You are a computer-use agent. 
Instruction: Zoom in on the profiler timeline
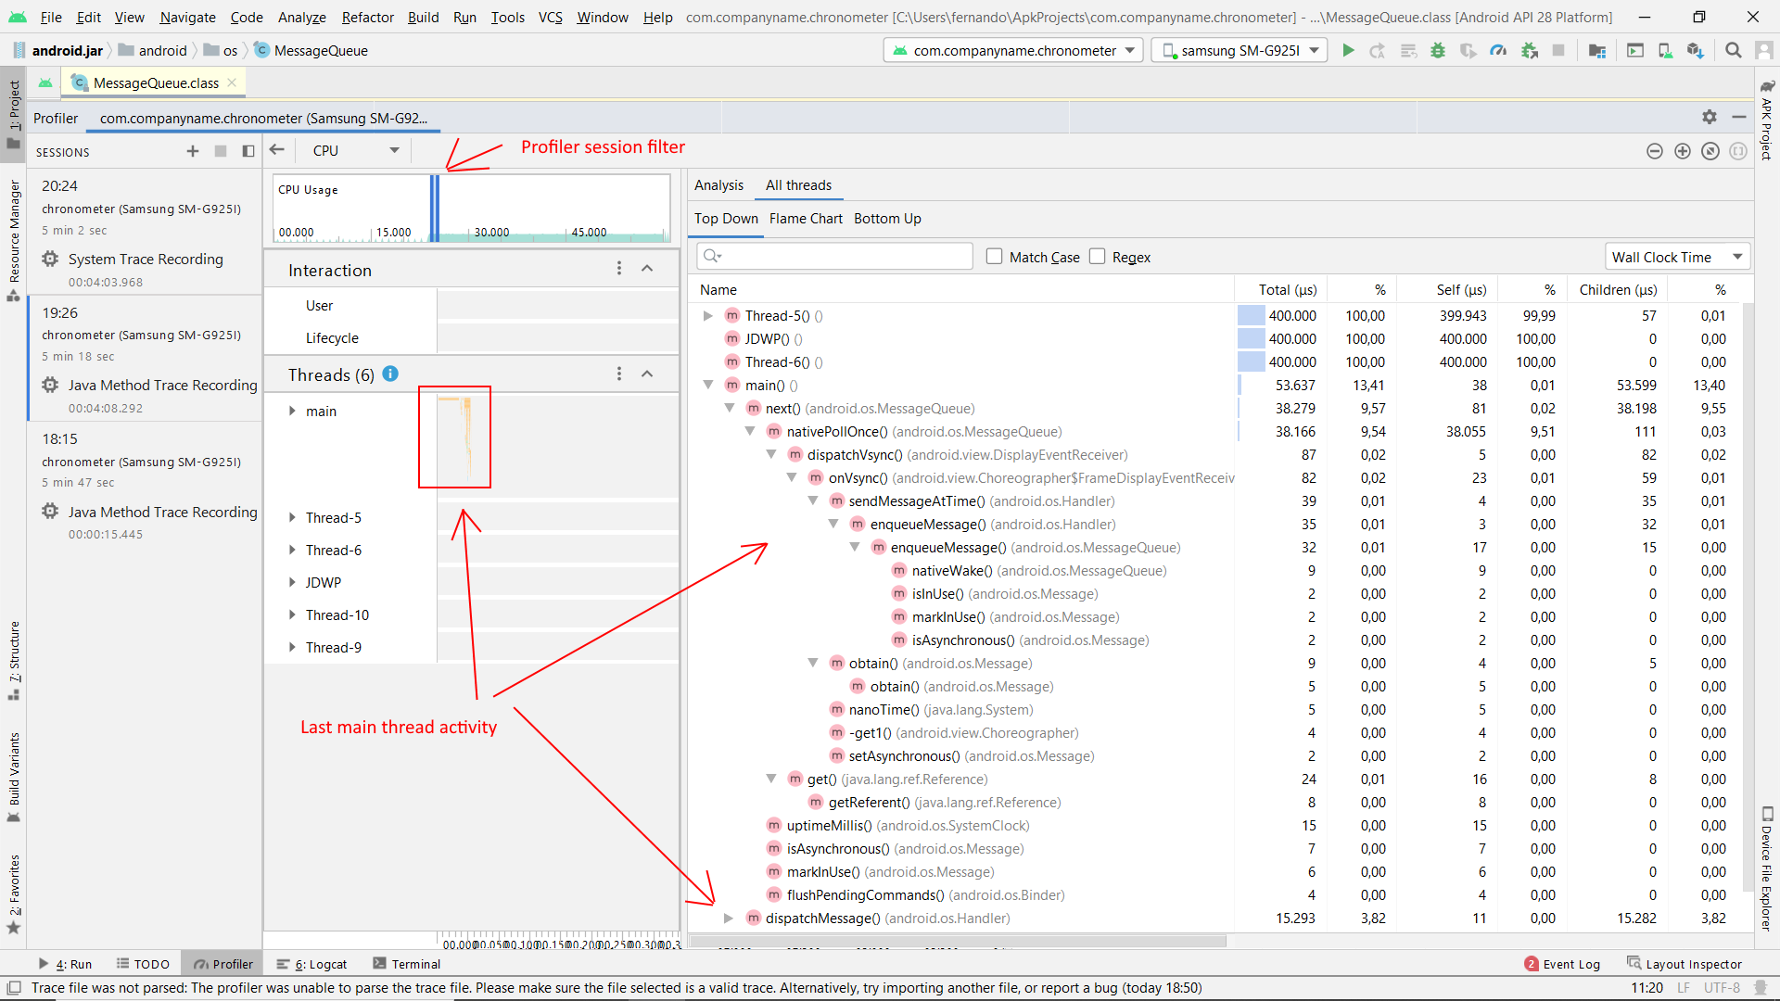pyautogui.click(x=1682, y=151)
